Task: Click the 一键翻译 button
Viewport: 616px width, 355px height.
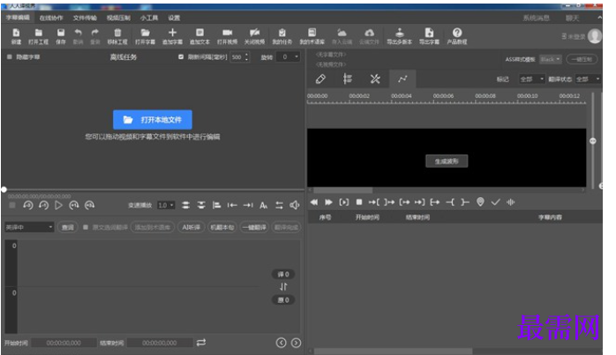Action: pos(254,227)
